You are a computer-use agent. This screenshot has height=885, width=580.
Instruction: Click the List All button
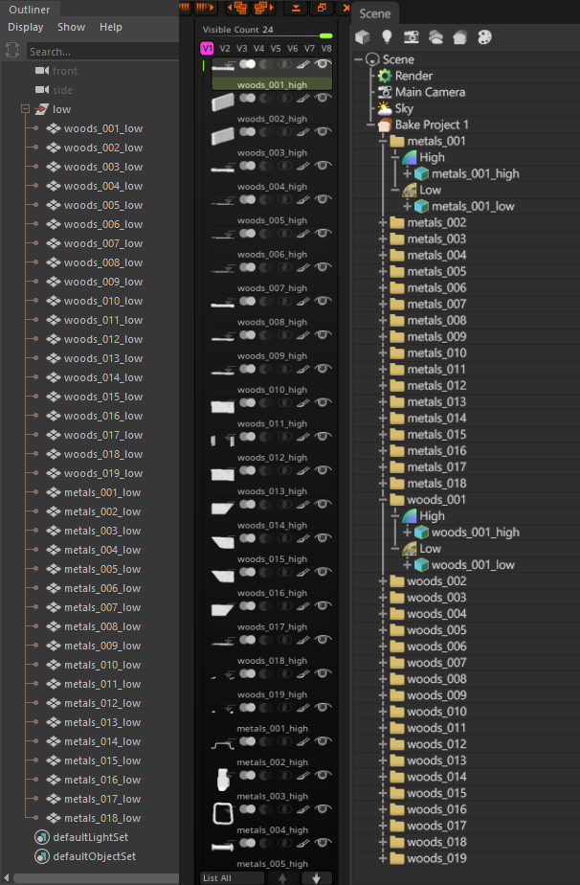[232, 877]
